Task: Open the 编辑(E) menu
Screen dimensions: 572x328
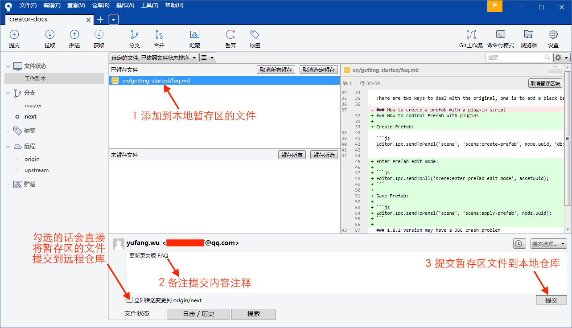Action: 52,5
